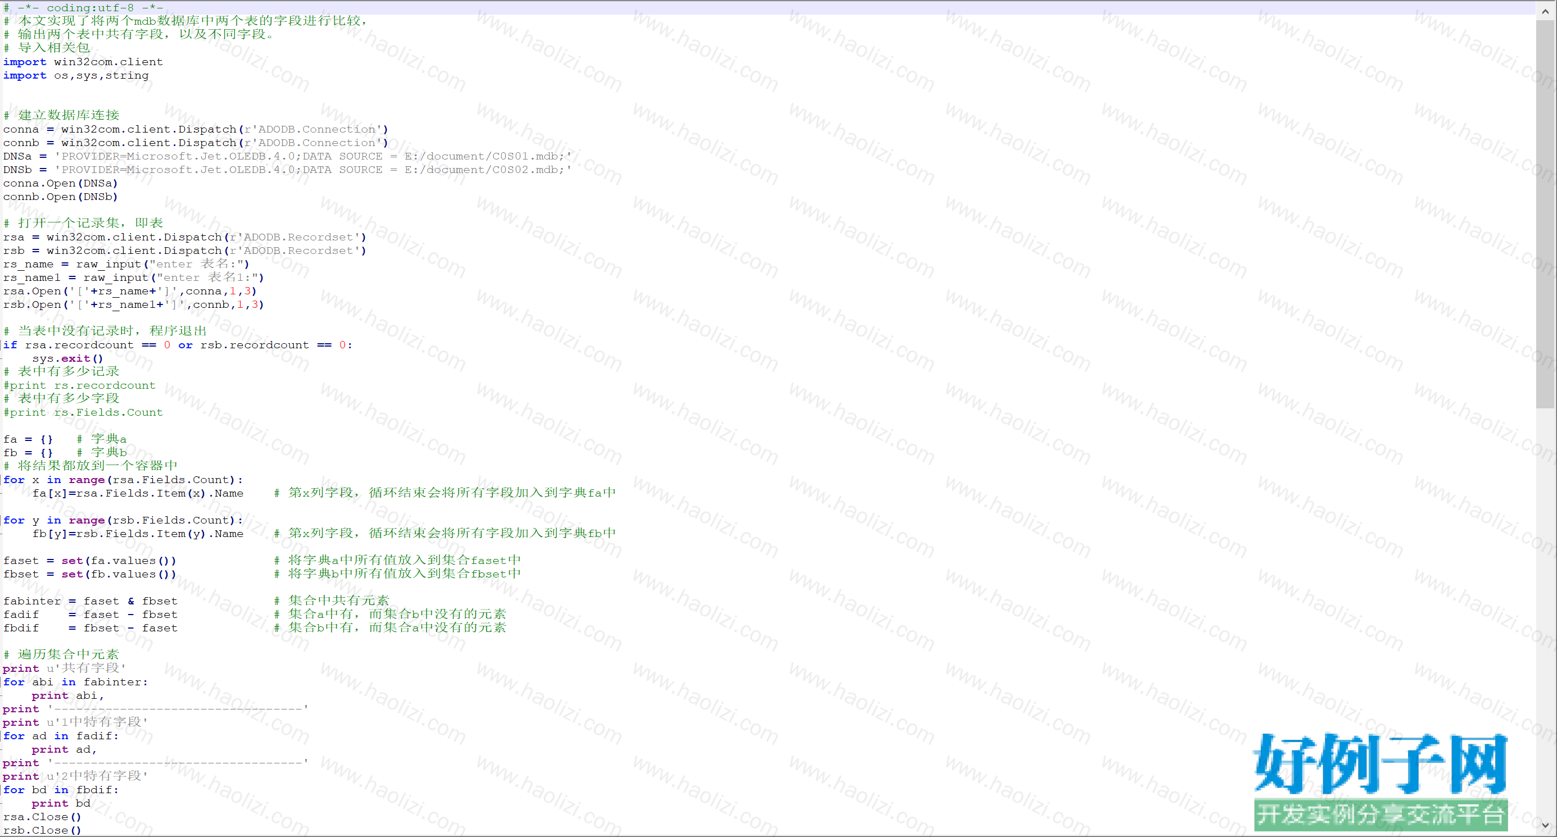The height and width of the screenshot is (837, 1557).
Task: Click 'fbdif = fbset - faset' statement
Action: pos(90,628)
